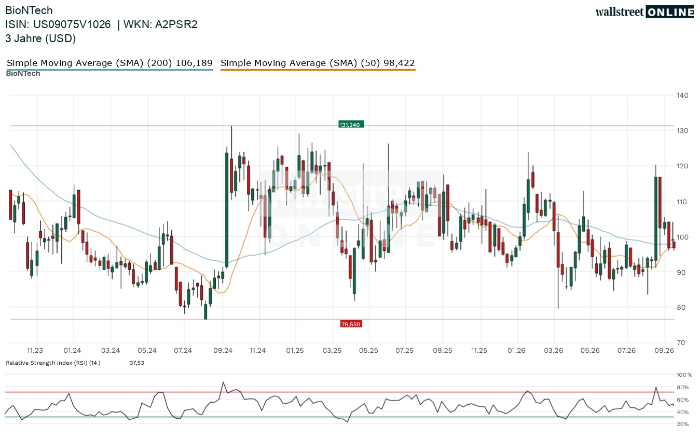The image size is (700, 438).
Task: Click the 11.23 date axis label
Action: click(x=35, y=351)
